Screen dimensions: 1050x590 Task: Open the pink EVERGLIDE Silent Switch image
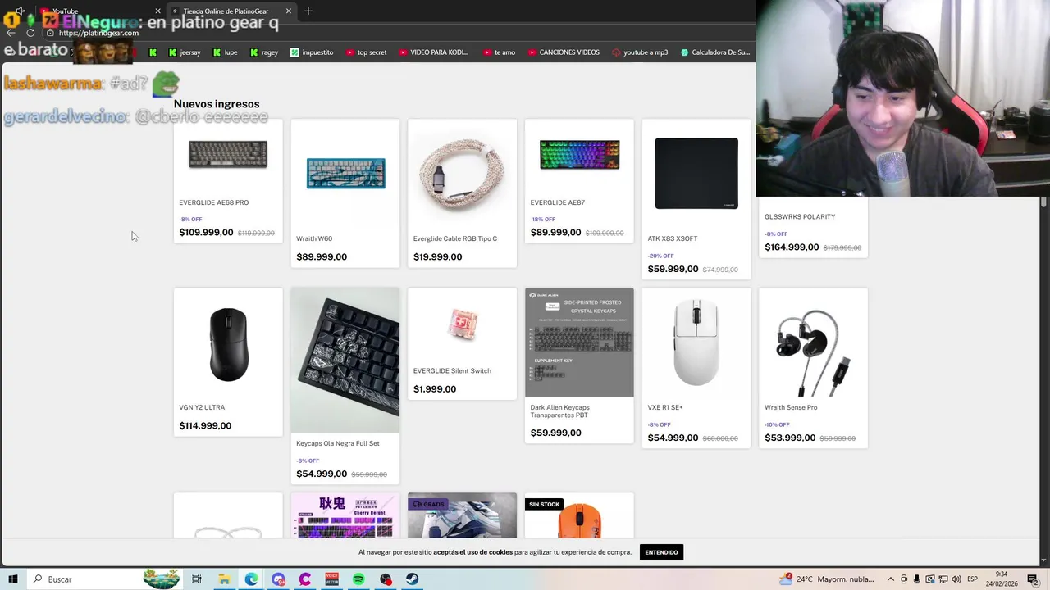[x=463, y=324]
